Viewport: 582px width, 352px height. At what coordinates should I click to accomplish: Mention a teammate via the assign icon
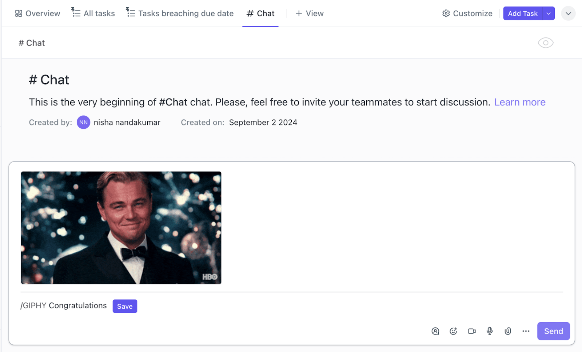tap(435, 331)
